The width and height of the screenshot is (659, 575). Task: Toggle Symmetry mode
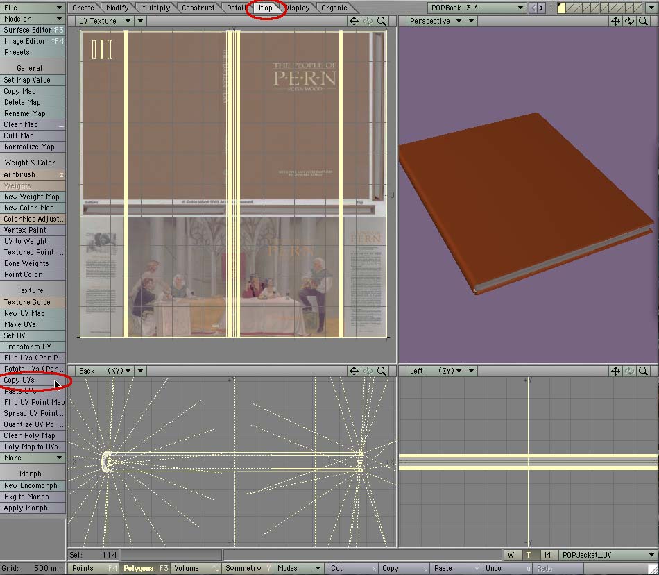[x=248, y=568]
